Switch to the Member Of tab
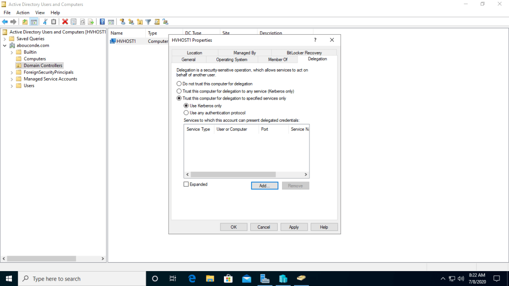509x286 pixels. [x=278, y=60]
